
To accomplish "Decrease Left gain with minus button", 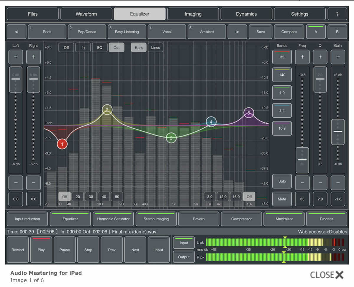I will [x=16, y=183].
